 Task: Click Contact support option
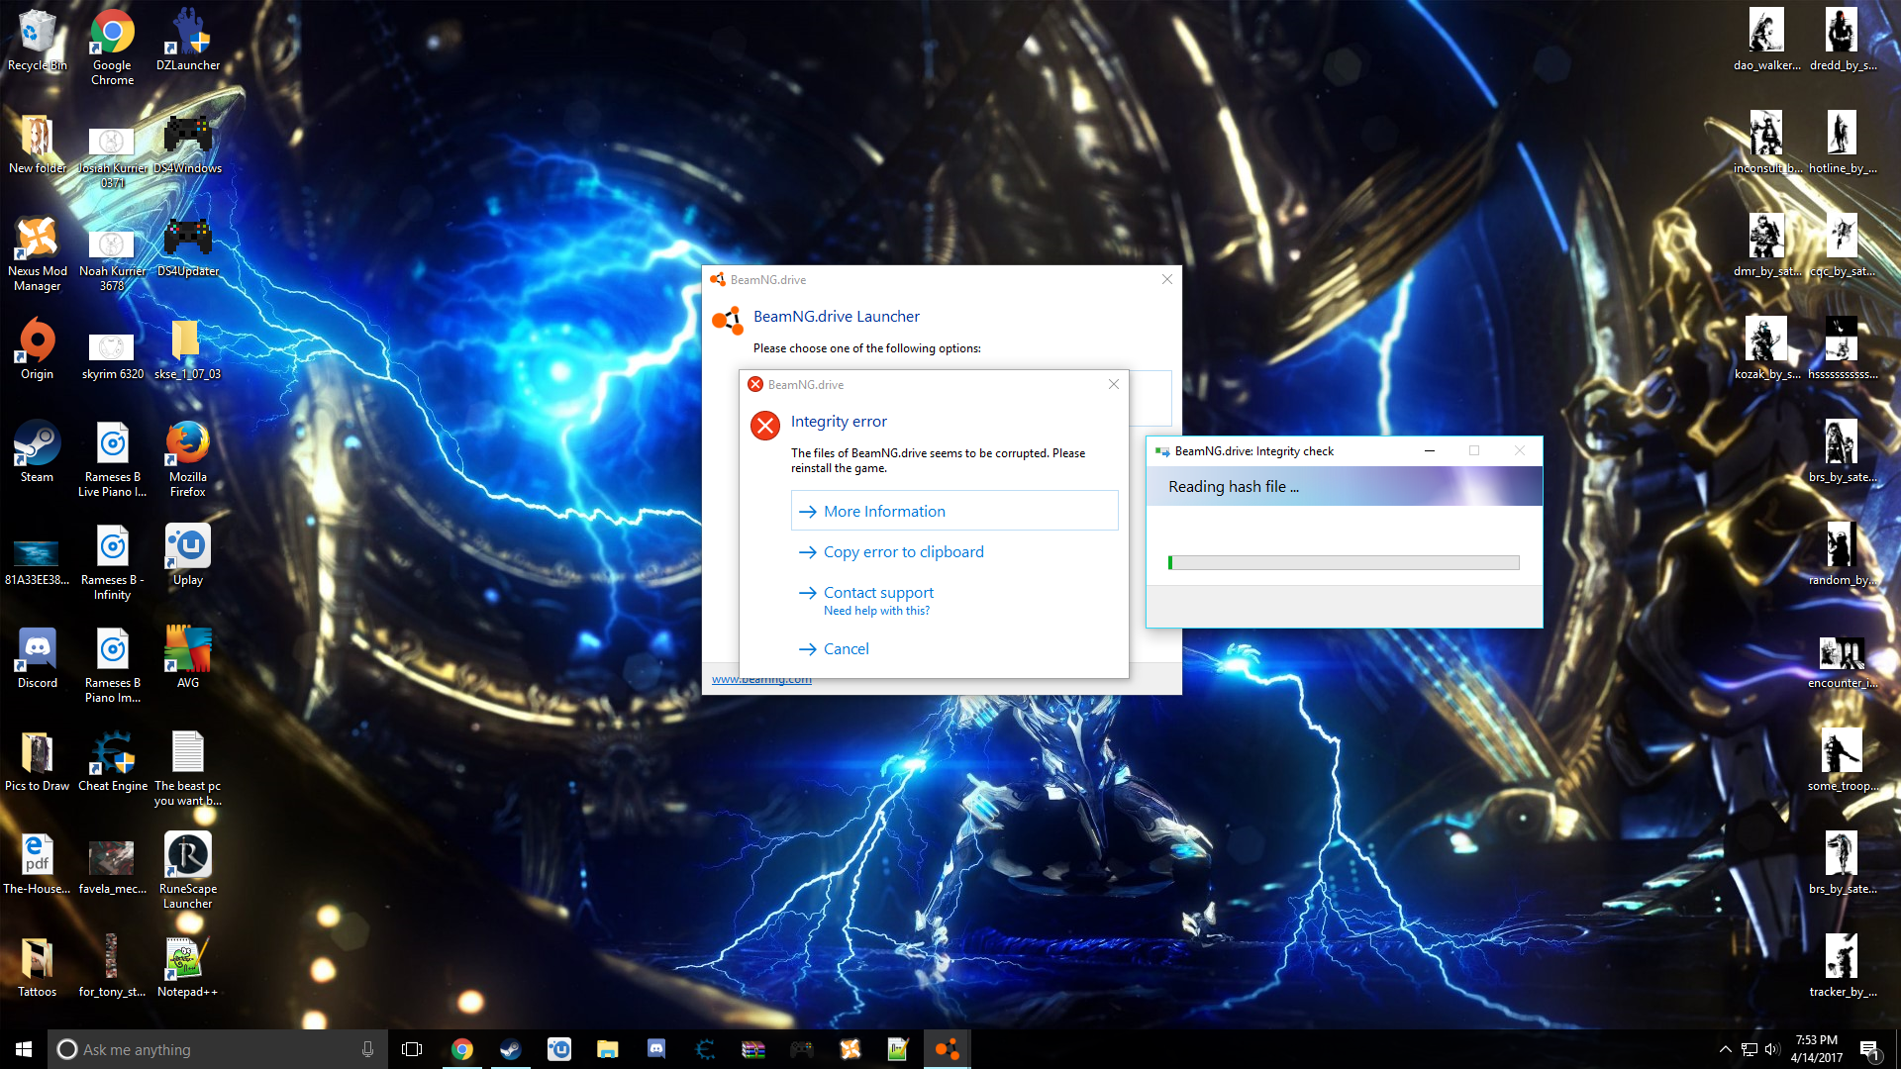(x=954, y=600)
